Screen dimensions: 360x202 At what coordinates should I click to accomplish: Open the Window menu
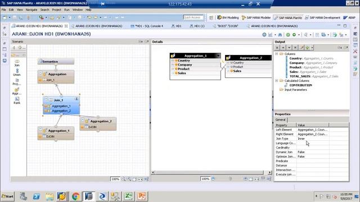pos(78,10)
